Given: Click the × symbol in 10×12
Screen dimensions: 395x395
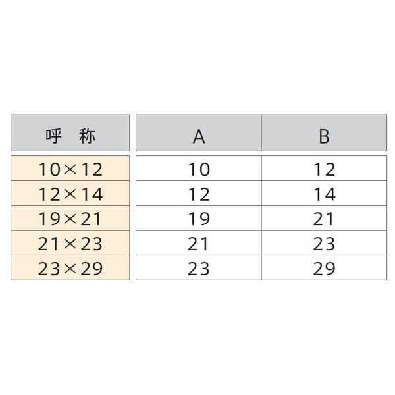Looking at the screenshot, I should click(70, 170).
